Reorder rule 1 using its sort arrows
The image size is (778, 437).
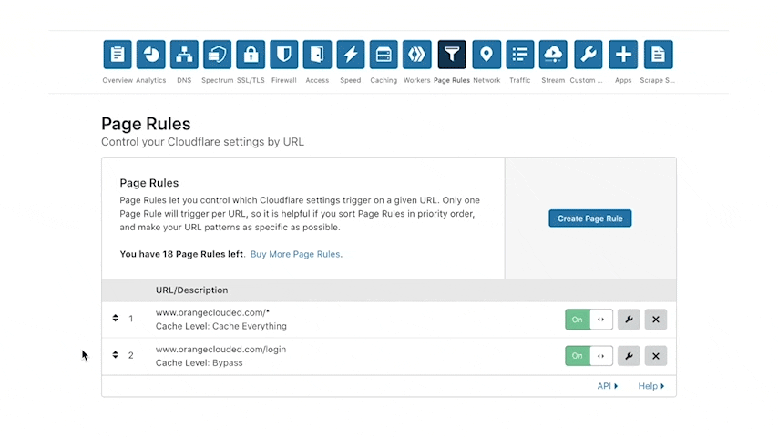tap(115, 318)
